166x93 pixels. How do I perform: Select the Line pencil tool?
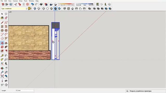click(x=2, y=22)
